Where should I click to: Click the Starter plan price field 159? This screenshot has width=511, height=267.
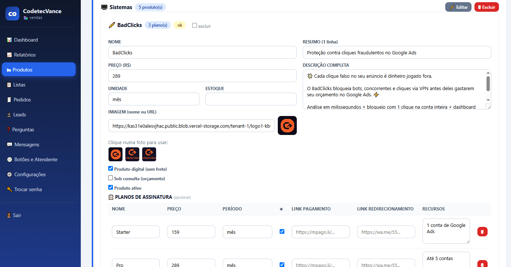(191, 232)
